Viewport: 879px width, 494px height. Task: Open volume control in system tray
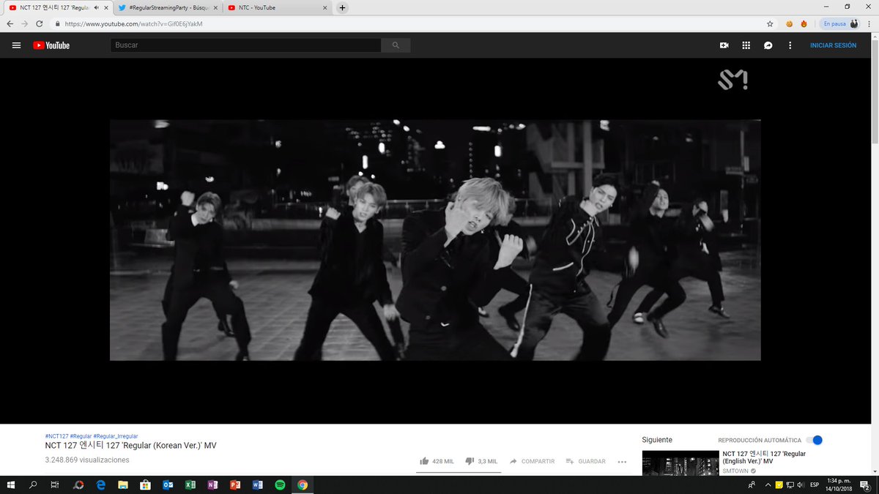point(801,484)
